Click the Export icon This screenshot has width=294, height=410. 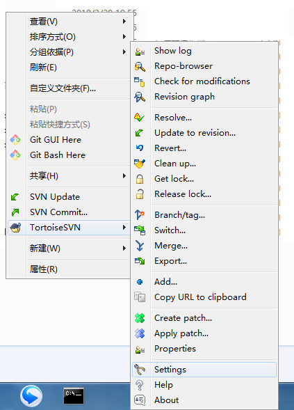point(140,261)
